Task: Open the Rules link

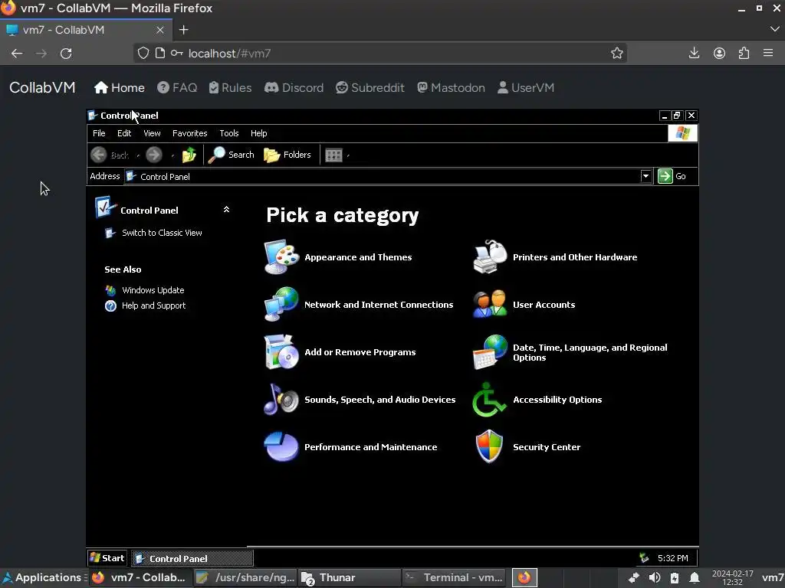Action: point(230,87)
